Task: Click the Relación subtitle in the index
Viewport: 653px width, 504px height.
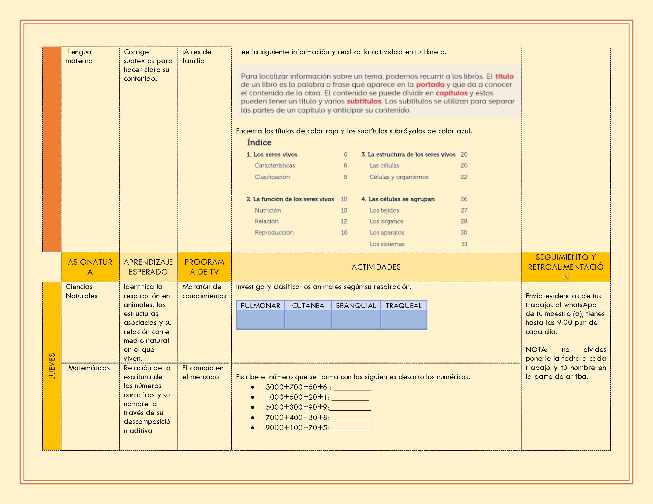Action: tap(267, 221)
